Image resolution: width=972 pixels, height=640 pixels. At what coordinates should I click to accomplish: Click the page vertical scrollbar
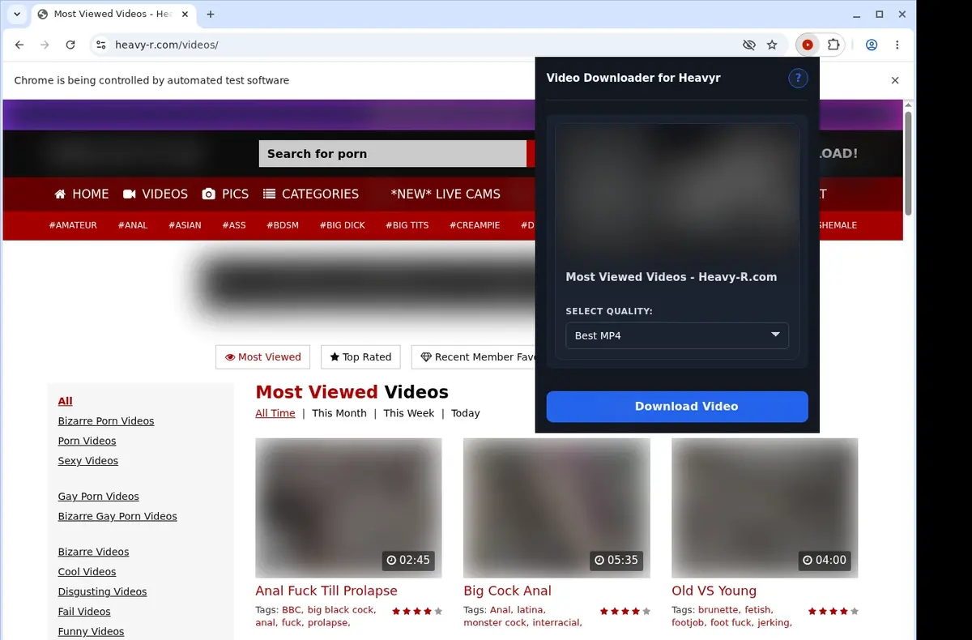point(908,162)
